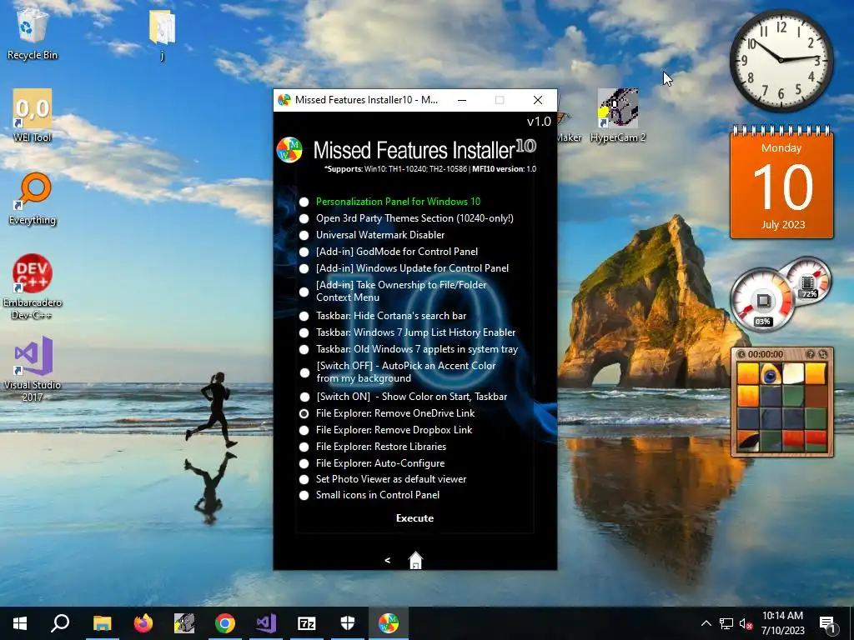Viewport: 854px width, 640px height.
Task: Select Set Photo Viewer as default viewer
Action: tap(304, 479)
